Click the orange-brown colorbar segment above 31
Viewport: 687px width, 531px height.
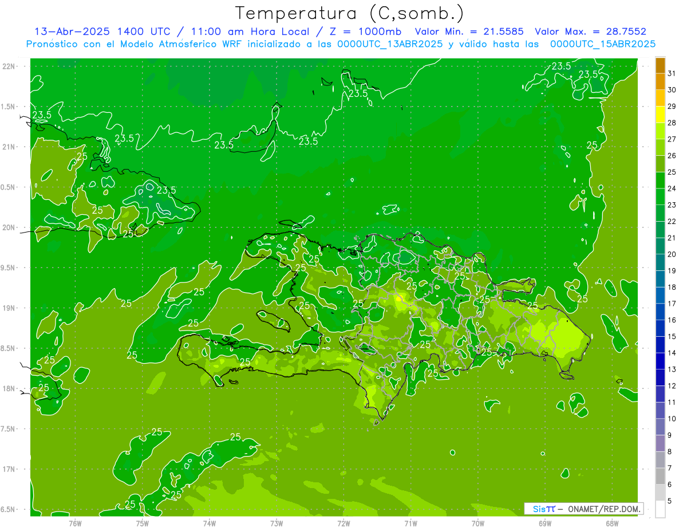click(x=660, y=65)
